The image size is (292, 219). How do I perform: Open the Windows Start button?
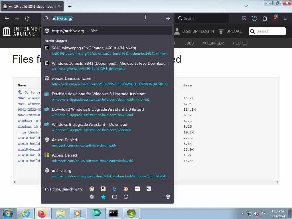(x=8, y=213)
